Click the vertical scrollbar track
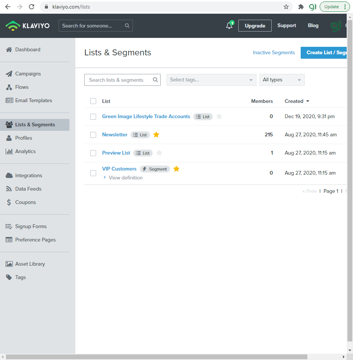 pyautogui.click(x=350, y=181)
